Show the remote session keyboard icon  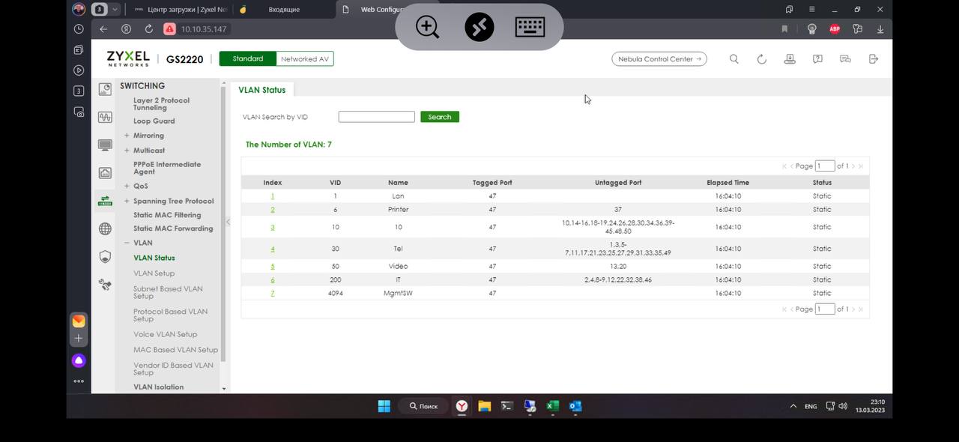(530, 27)
